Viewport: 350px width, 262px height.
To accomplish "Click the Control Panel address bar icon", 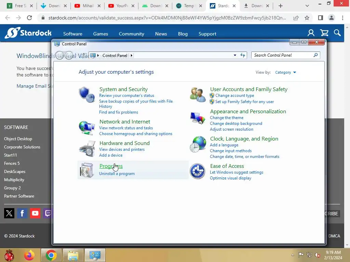I will (93, 55).
